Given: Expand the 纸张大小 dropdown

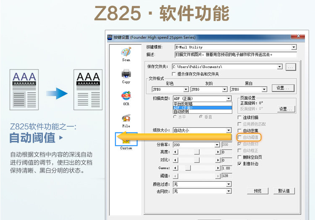Looking at the screenshot, I should (x=228, y=130).
